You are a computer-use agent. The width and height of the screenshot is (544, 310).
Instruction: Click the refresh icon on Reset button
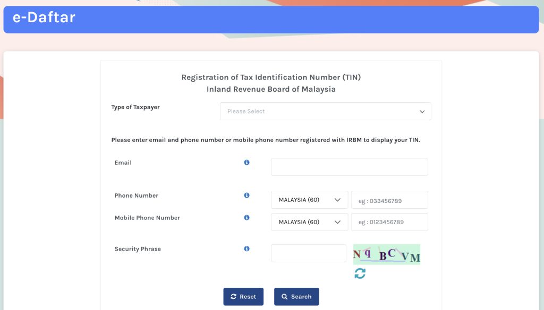click(233, 297)
